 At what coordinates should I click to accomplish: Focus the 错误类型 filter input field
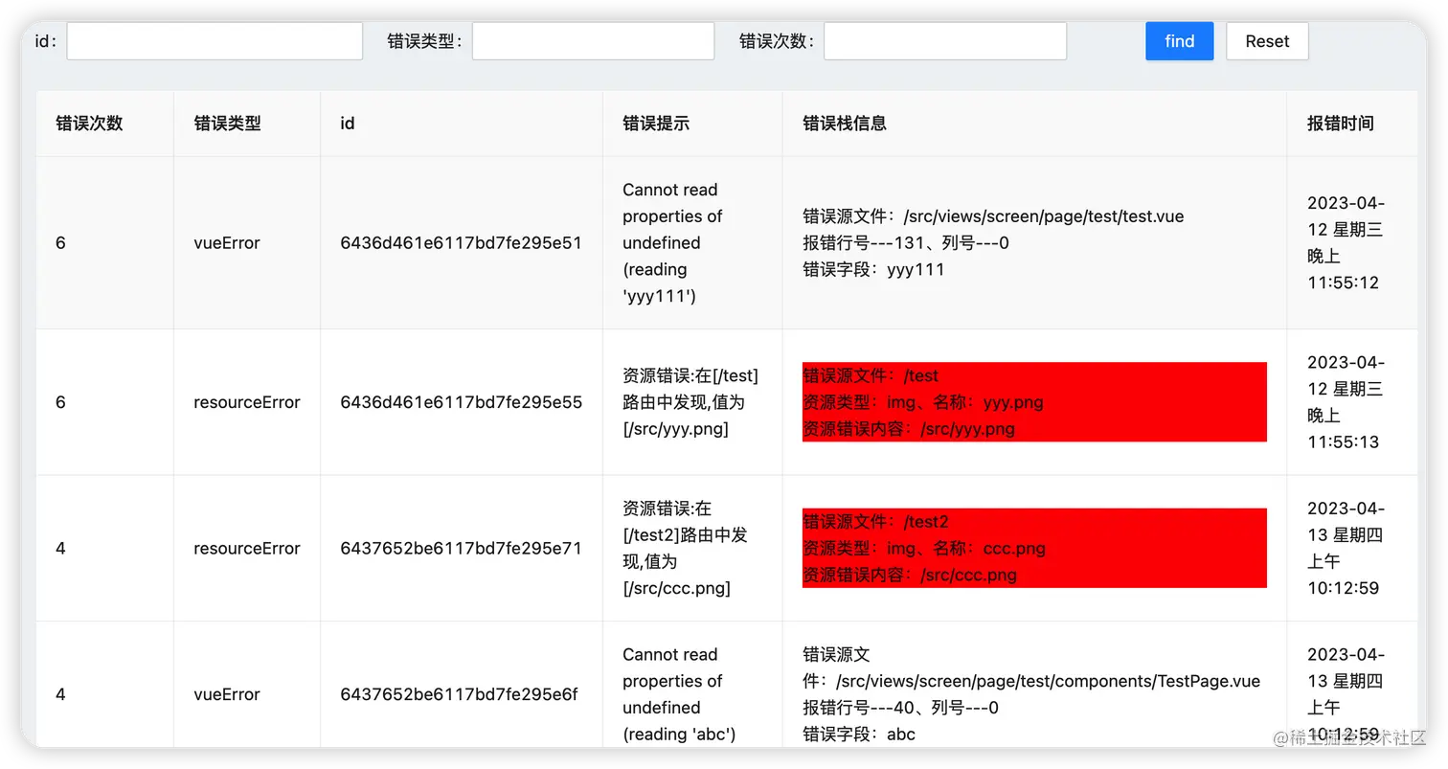pos(593,41)
